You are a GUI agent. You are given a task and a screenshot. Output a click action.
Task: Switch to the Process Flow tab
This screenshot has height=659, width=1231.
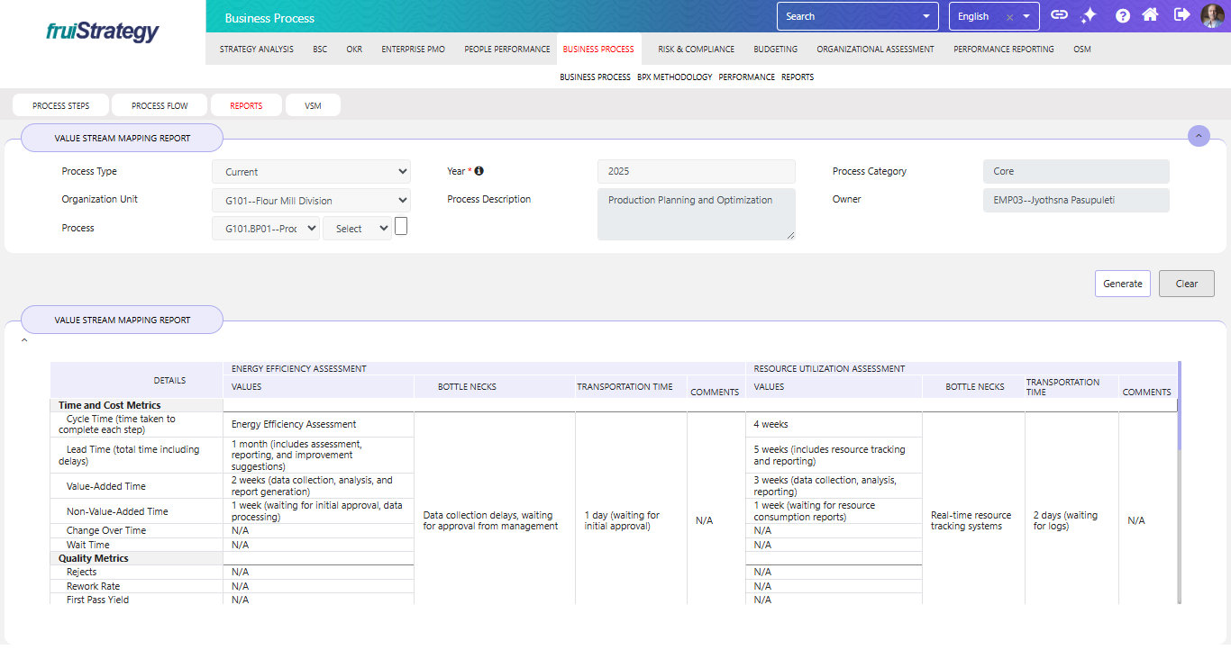pos(160,105)
